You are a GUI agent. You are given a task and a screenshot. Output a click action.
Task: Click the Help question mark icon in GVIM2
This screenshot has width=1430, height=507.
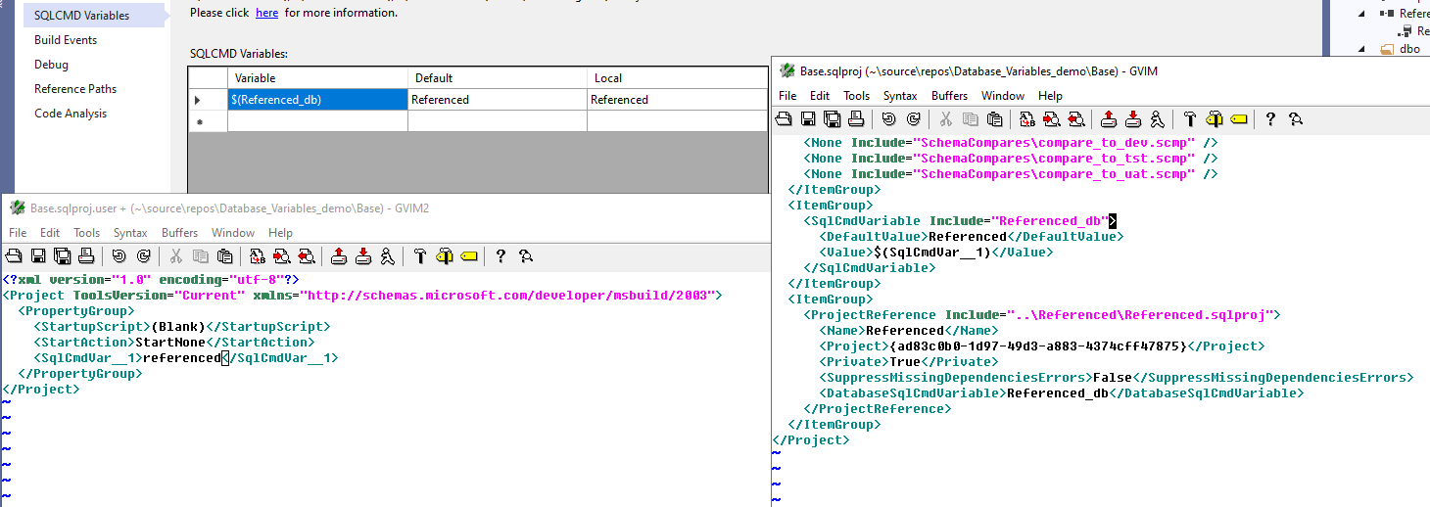point(500,256)
